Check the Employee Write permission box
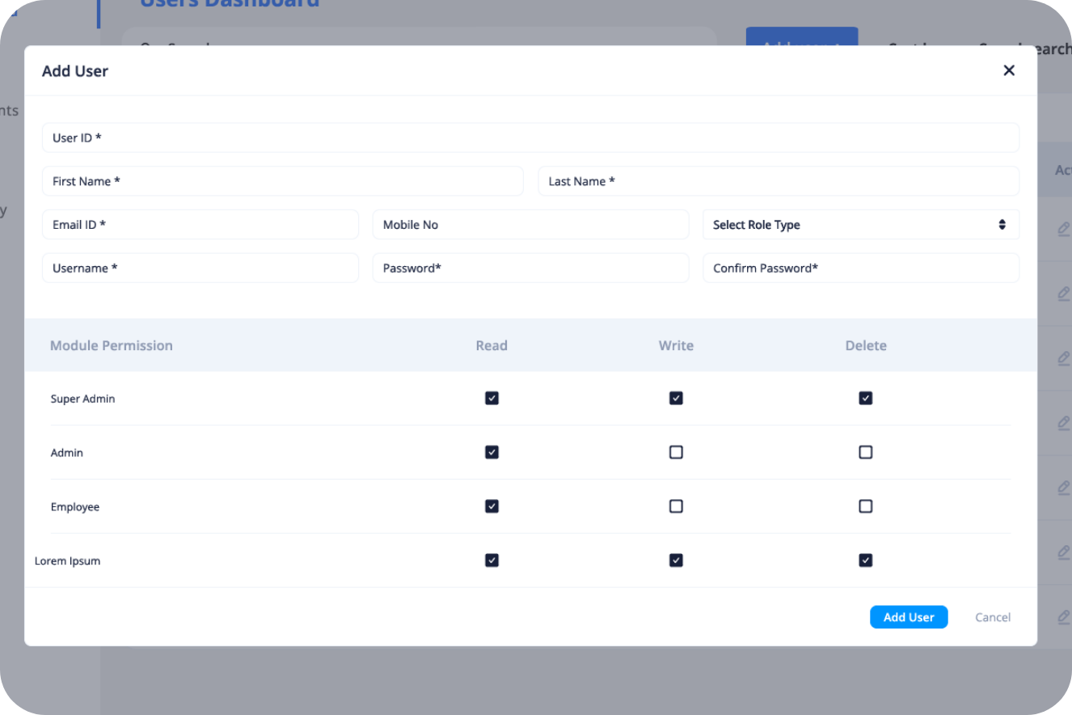The image size is (1072, 715). pos(676,506)
